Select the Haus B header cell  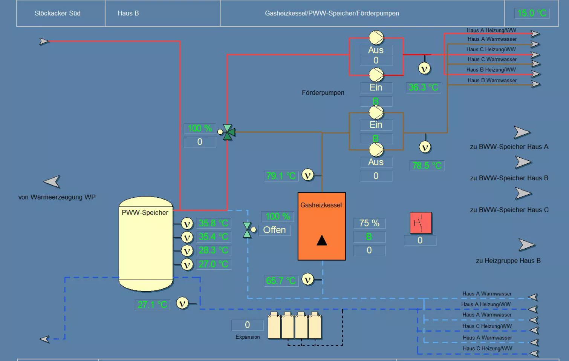click(x=162, y=13)
